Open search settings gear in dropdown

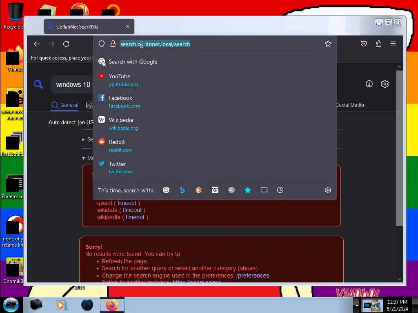328,190
